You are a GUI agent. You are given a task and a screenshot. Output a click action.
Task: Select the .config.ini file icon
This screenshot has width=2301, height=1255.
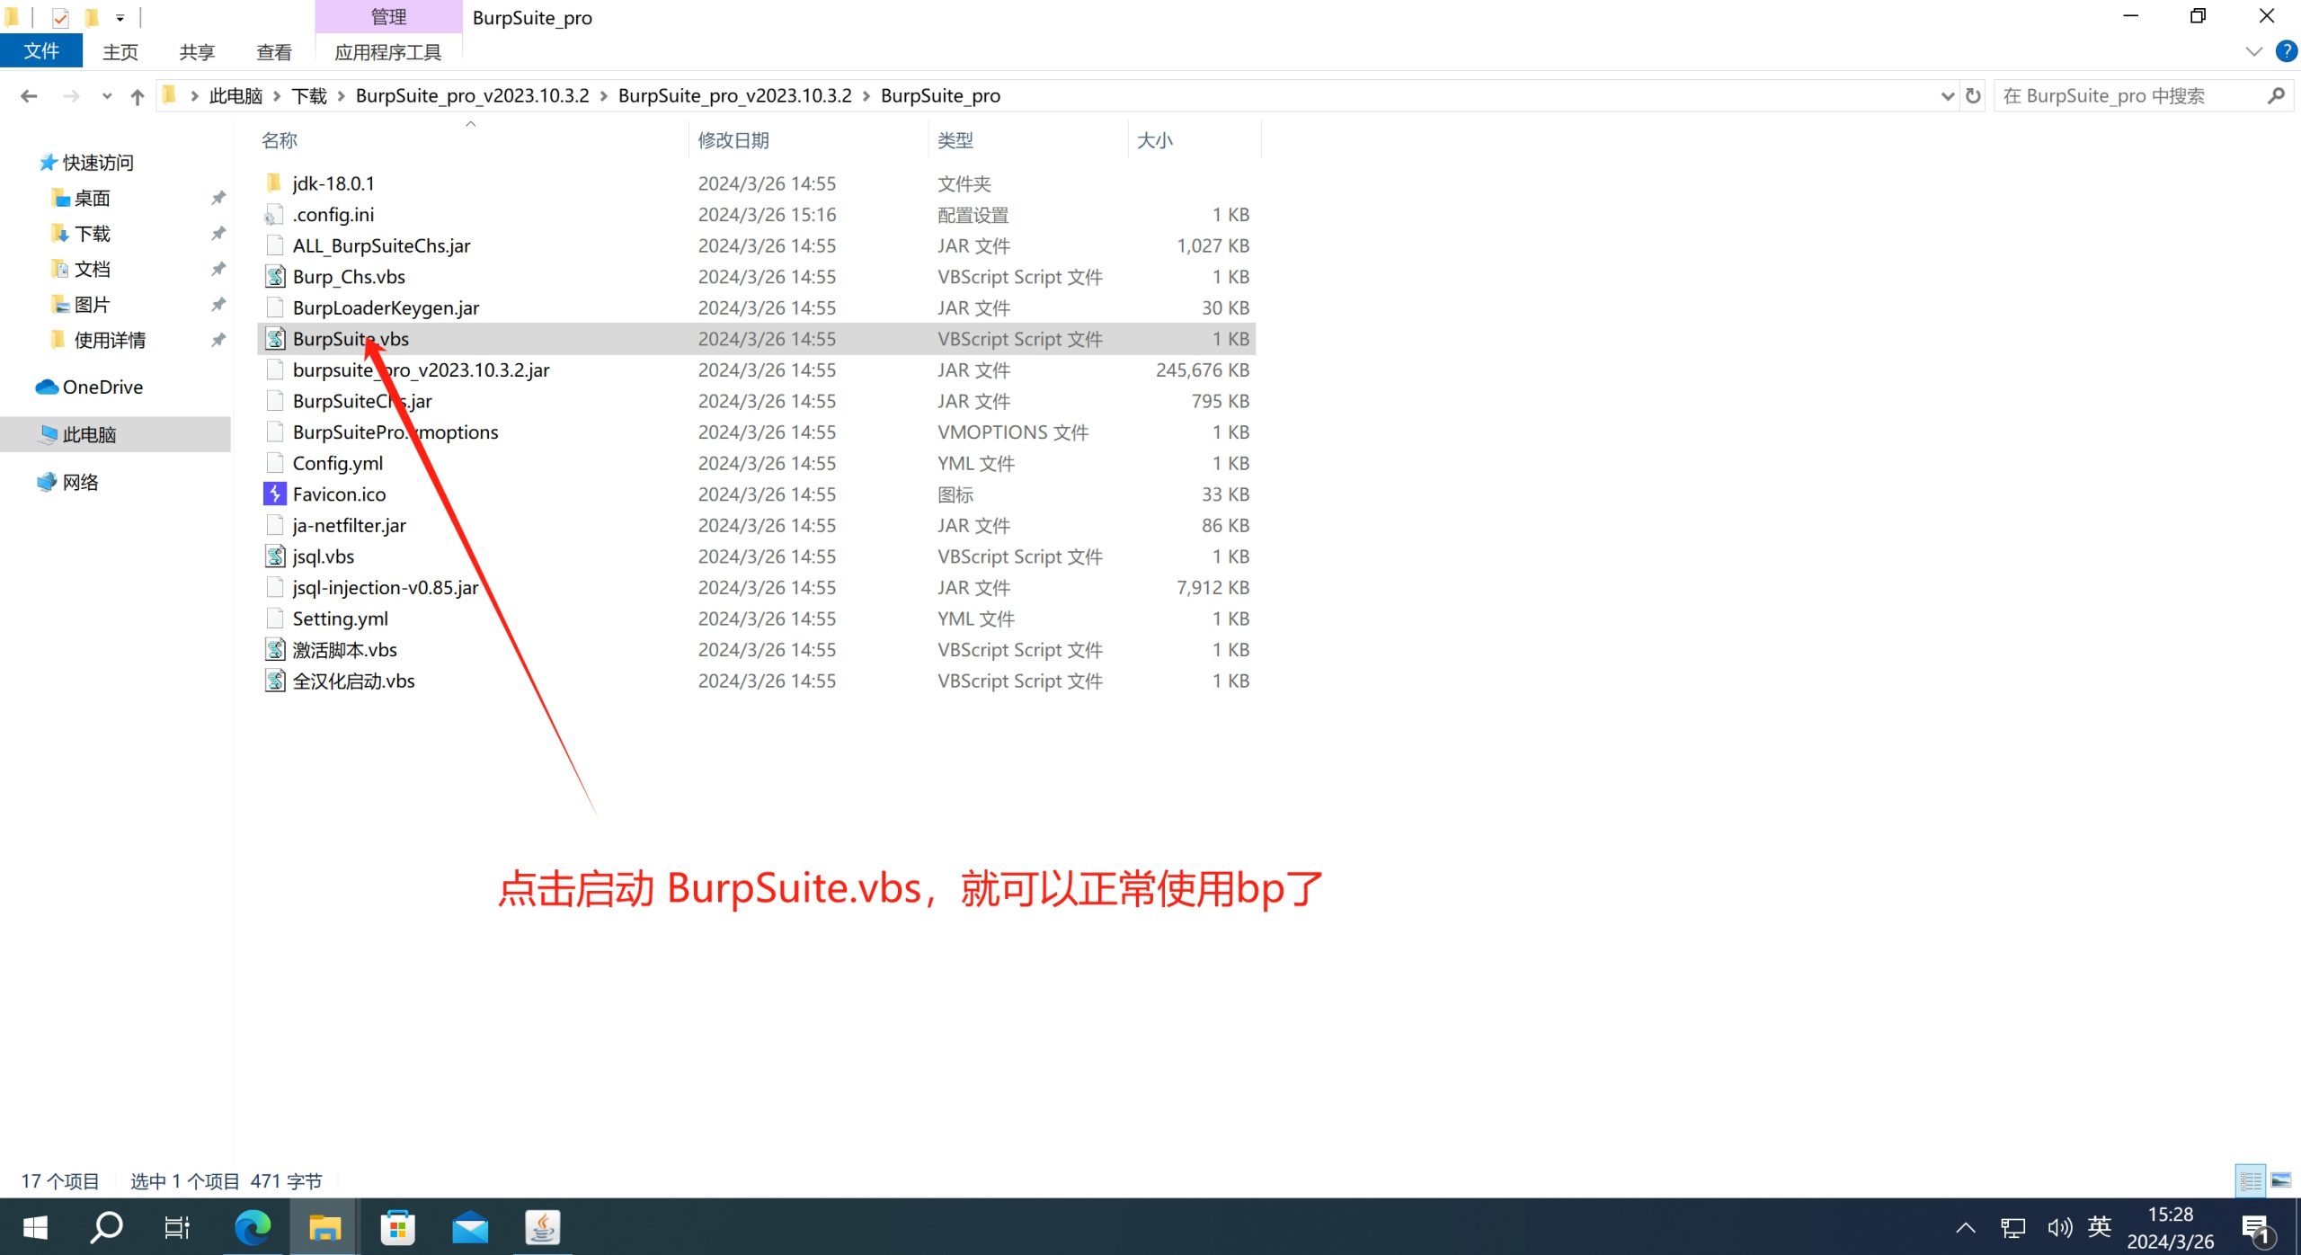click(x=274, y=215)
